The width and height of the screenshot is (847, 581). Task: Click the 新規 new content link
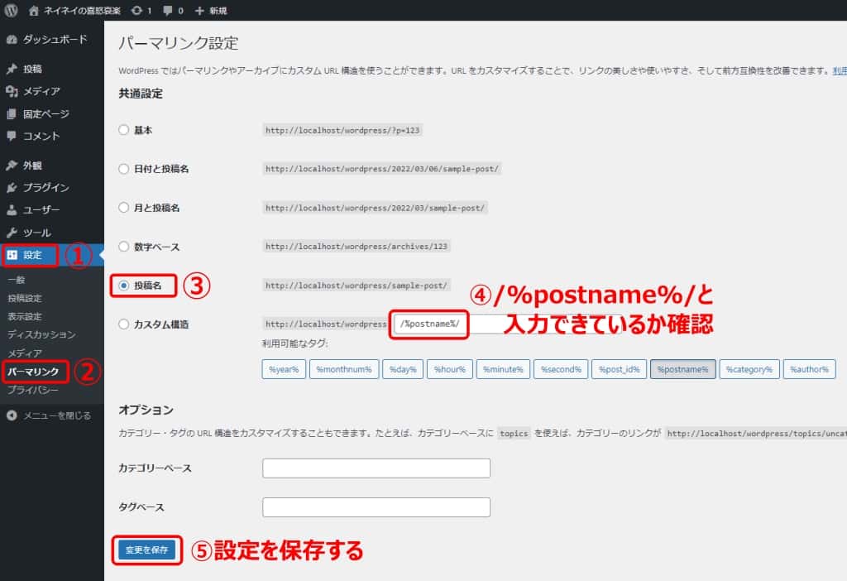pyautogui.click(x=218, y=11)
